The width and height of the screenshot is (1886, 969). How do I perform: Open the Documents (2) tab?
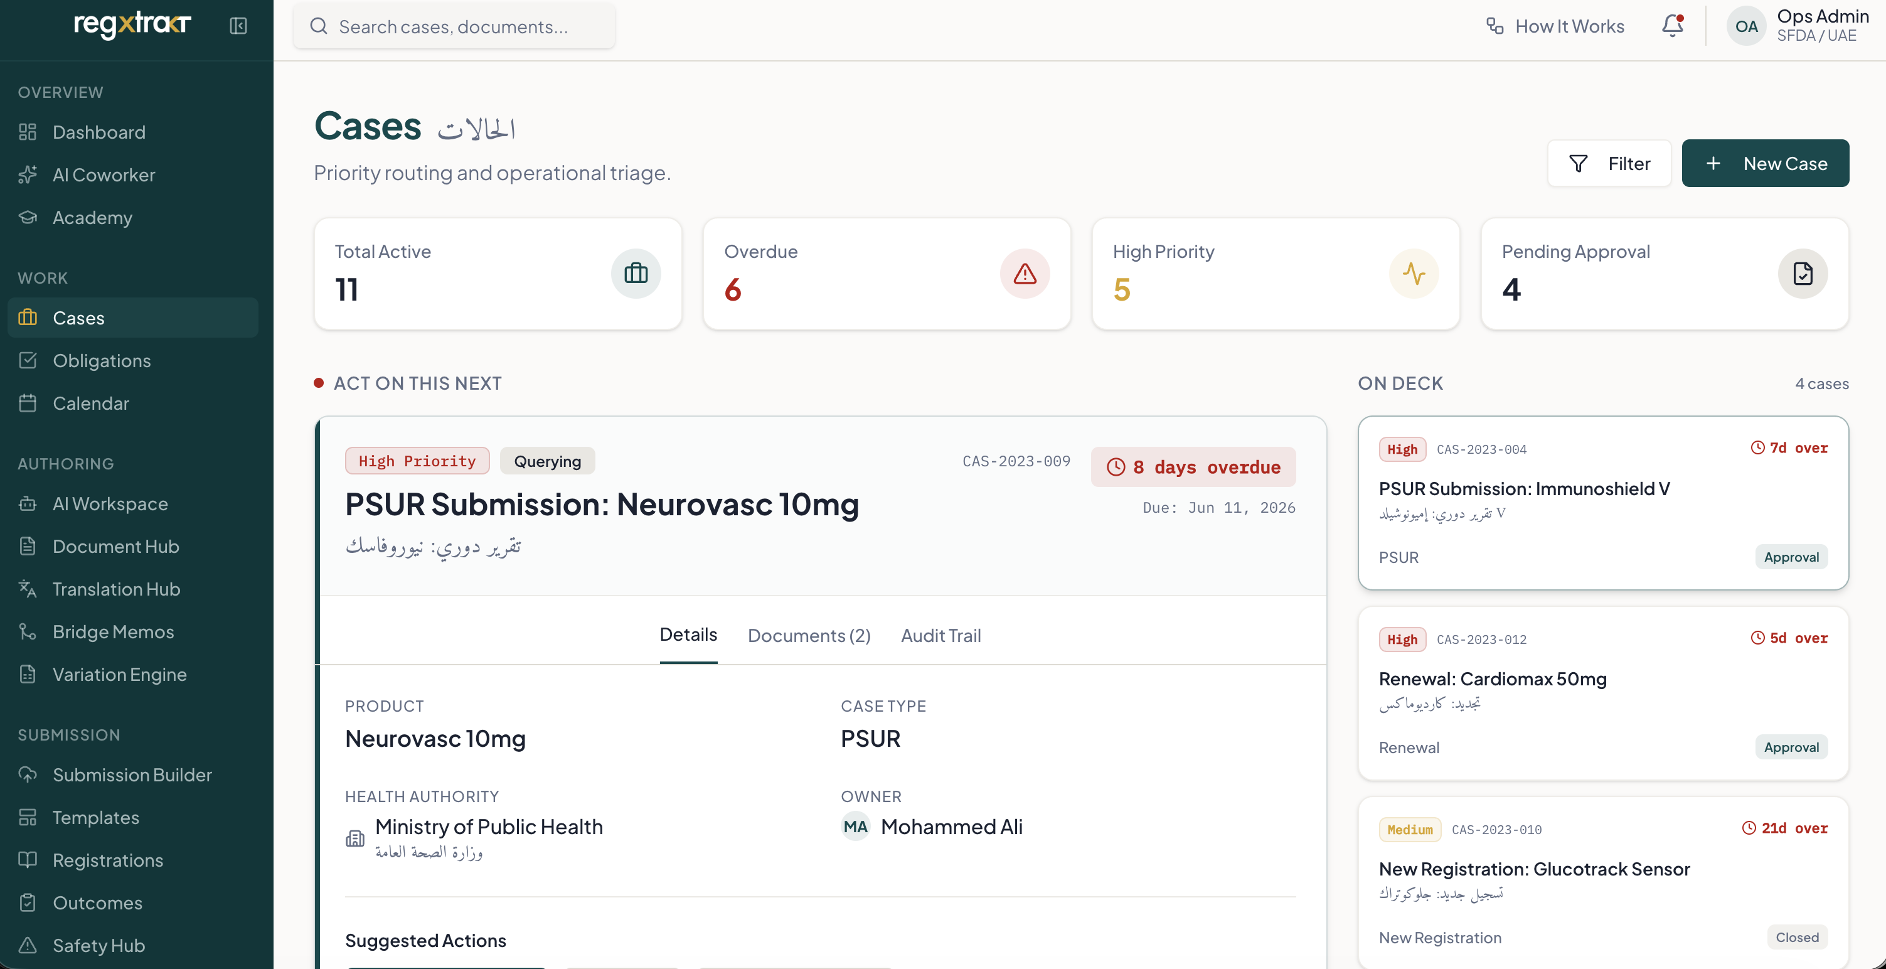coord(809,635)
